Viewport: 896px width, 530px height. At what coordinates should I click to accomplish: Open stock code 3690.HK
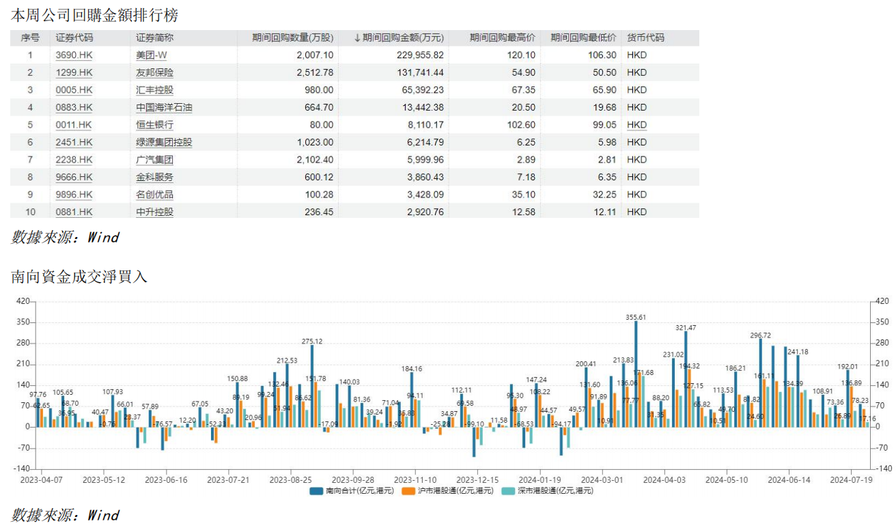pyautogui.click(x=74, y=55)
